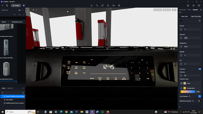Toggle the Emissive switch off
The width and height of the screenshot is (203, 114).
pyautogui.click(x=199, y=69)
